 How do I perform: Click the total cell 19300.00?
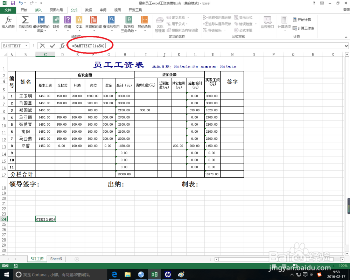click(x=125, y=174)
